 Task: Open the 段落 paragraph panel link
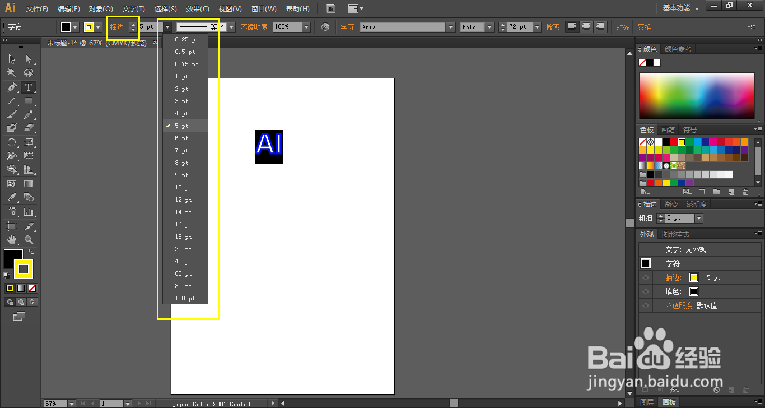tap(553, 27)
